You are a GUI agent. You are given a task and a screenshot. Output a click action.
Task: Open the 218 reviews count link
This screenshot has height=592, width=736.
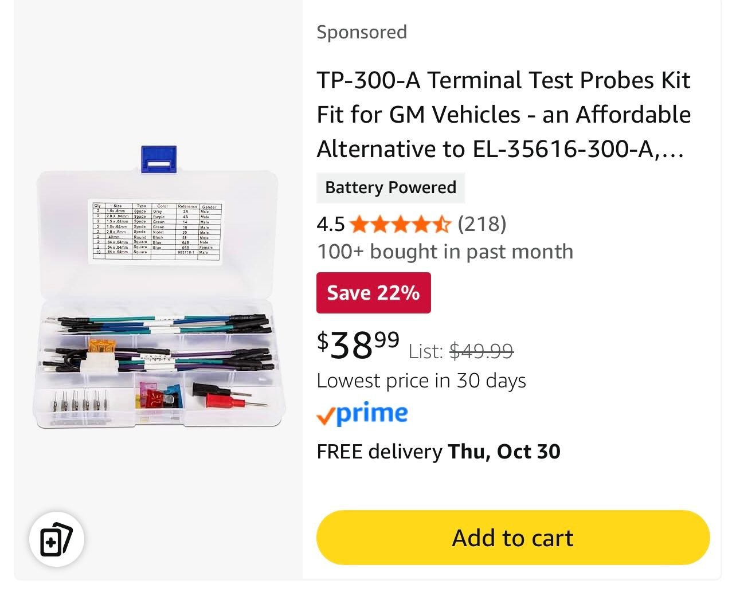click(482, 224)
